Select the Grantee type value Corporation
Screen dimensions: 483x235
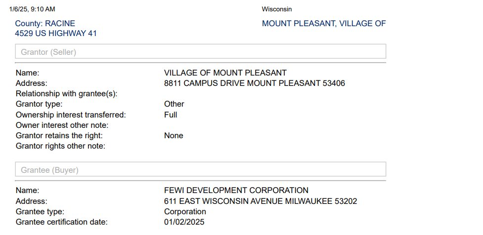[x=185, y=212]
